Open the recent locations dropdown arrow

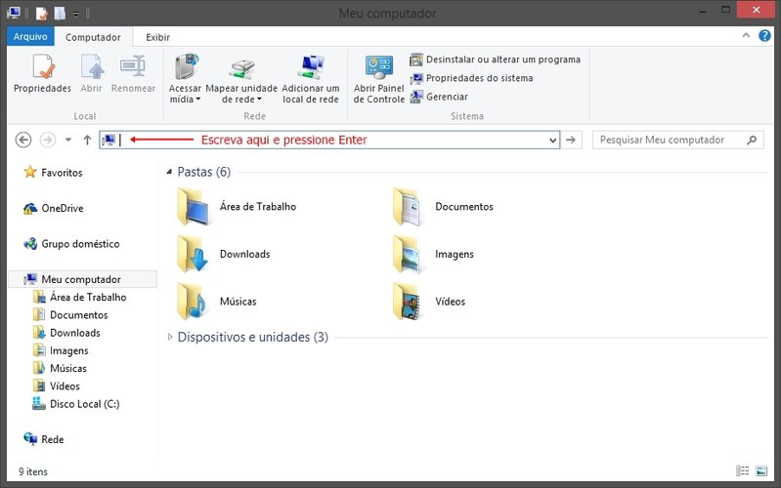point(68,141)
